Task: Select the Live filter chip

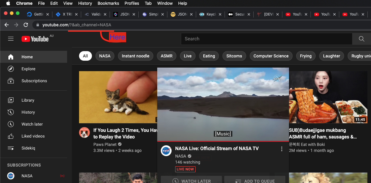Action: click(188, 56)
